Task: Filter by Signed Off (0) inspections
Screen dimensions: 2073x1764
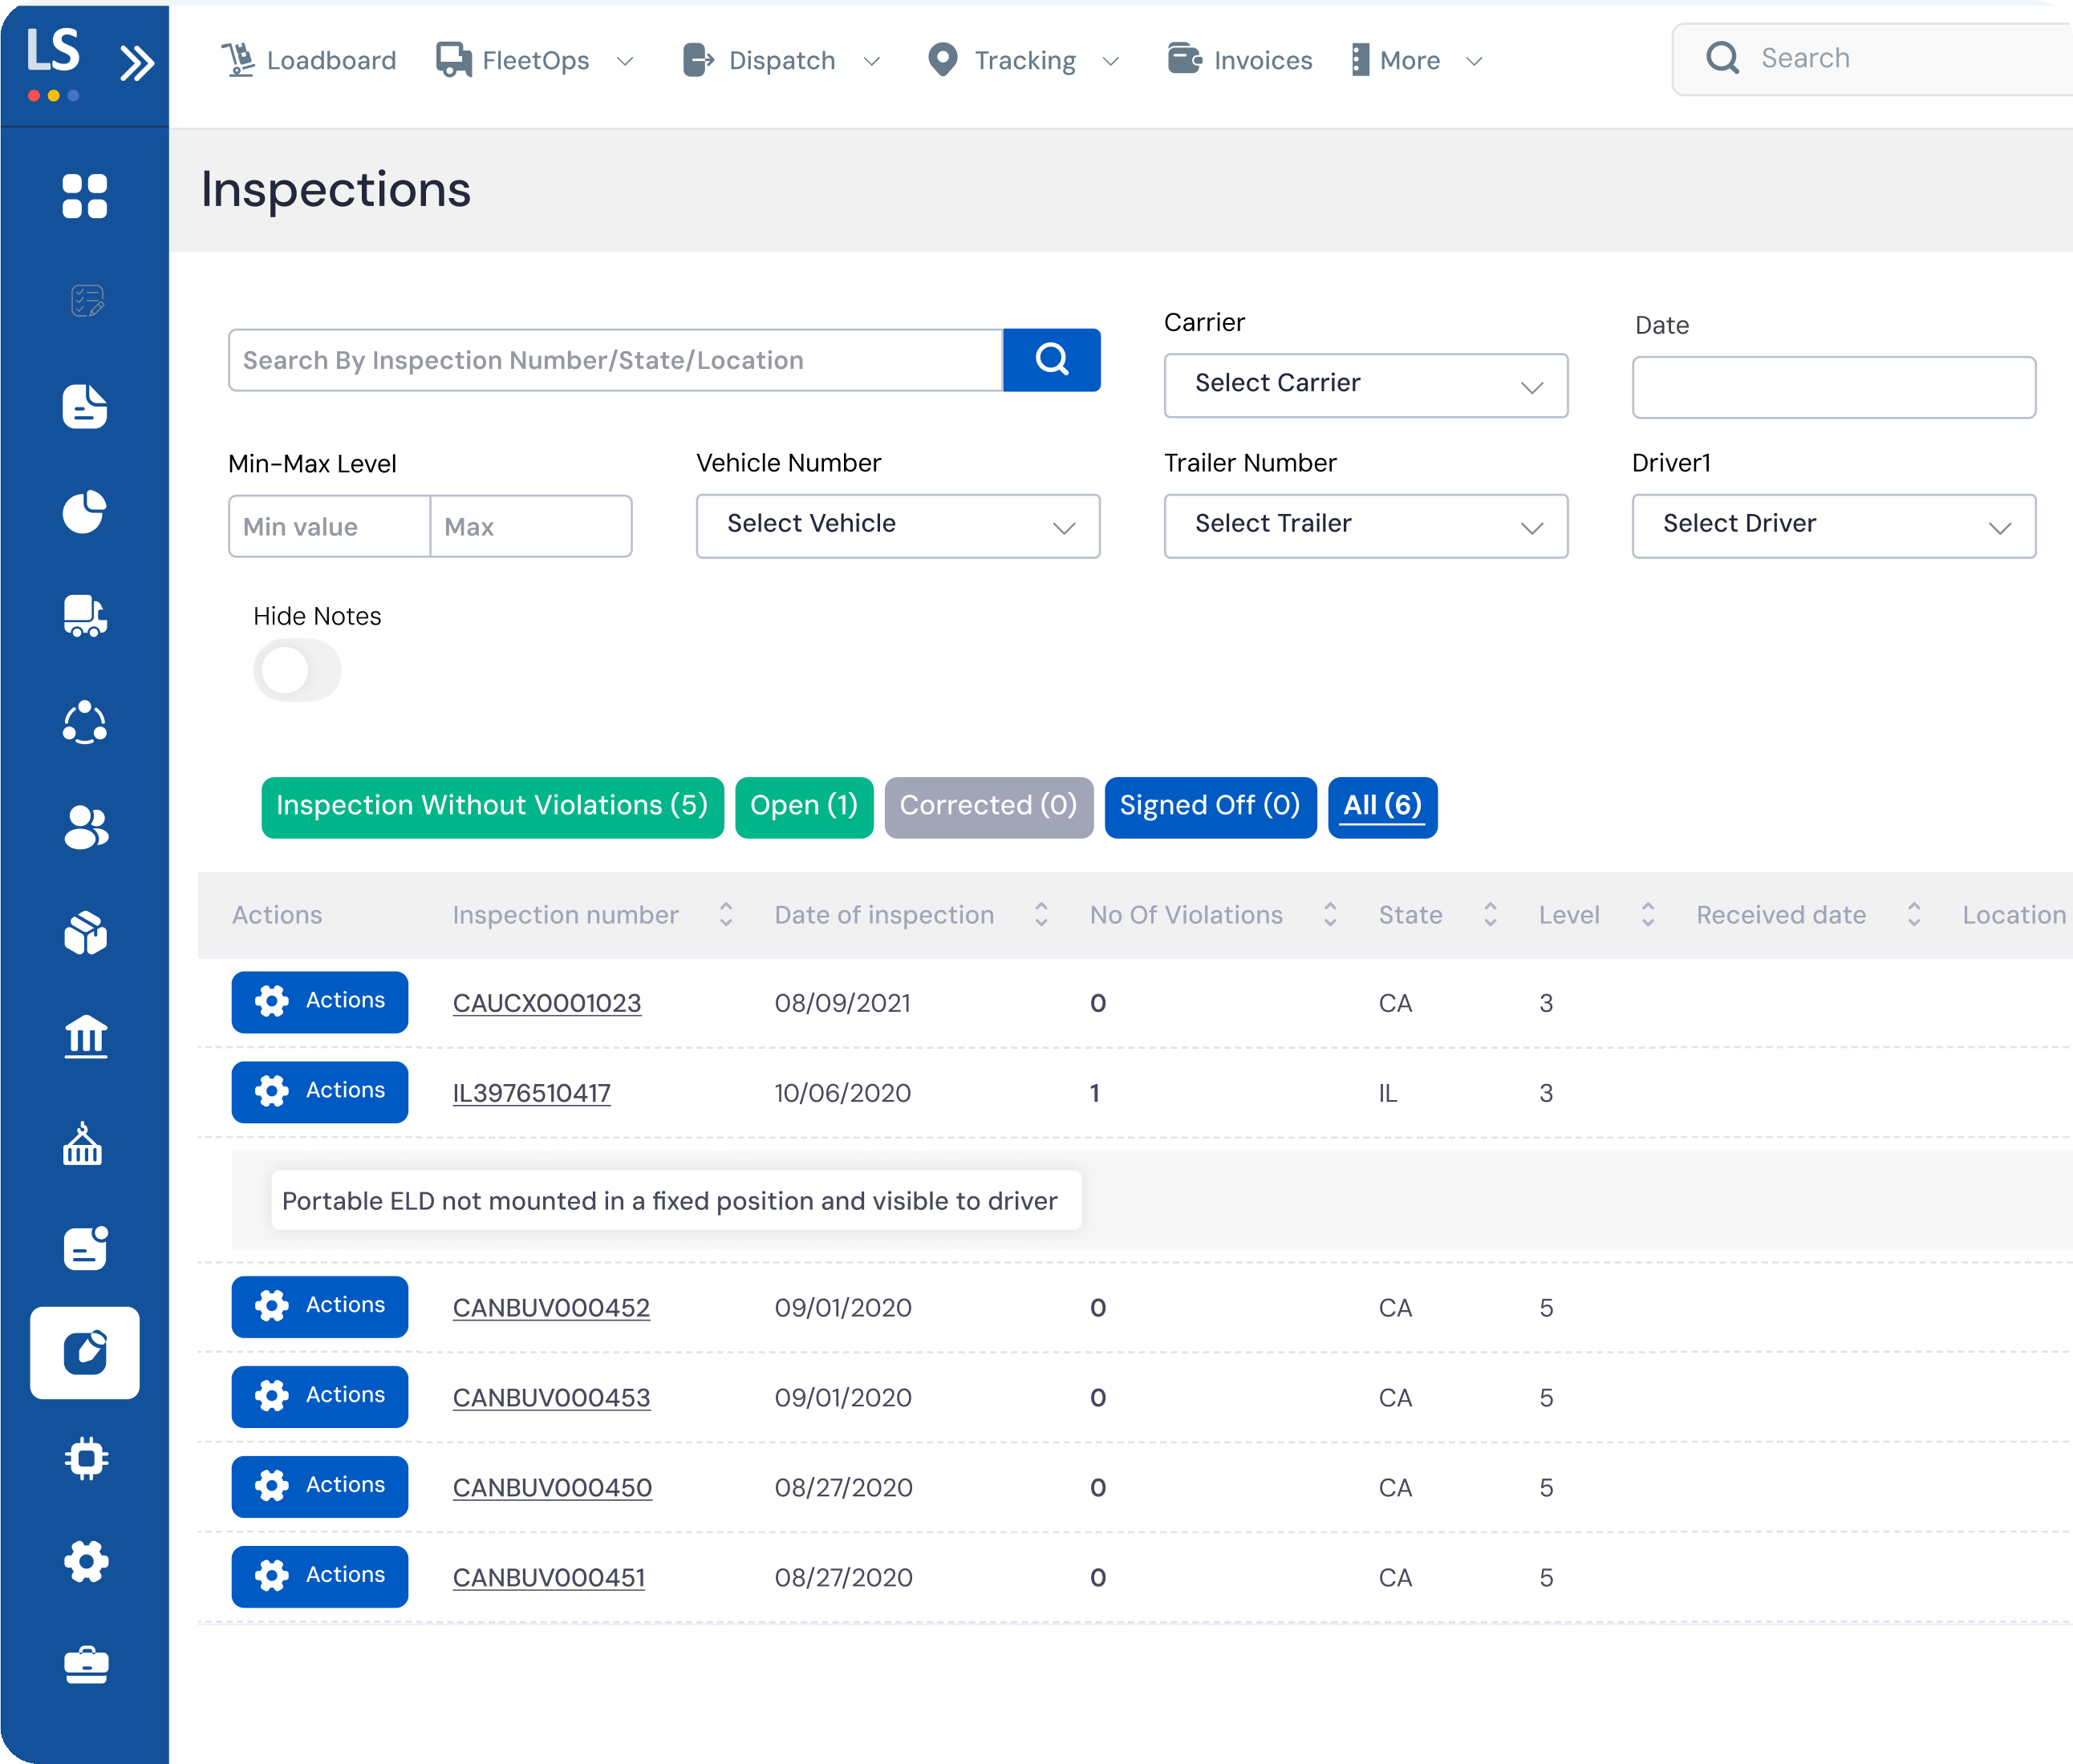Action: pos(1210,807)
